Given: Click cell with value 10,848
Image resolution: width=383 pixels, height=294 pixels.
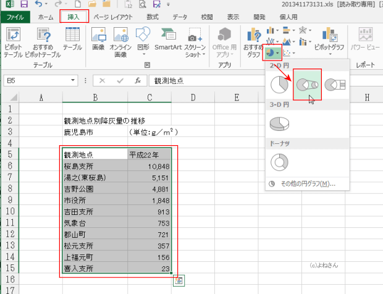Looking at the screenshot, I should 149,166.
